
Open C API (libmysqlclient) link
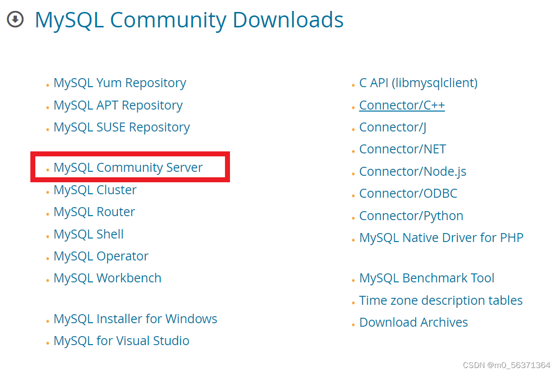click(x=418, y=83)
